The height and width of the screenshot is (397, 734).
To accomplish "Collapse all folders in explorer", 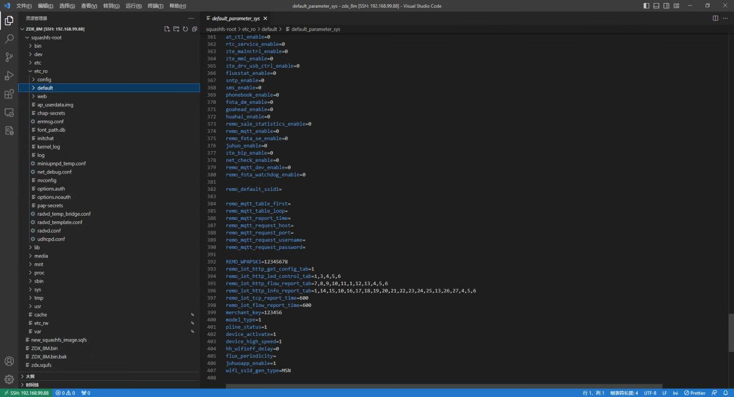I will tap(194, 29).
